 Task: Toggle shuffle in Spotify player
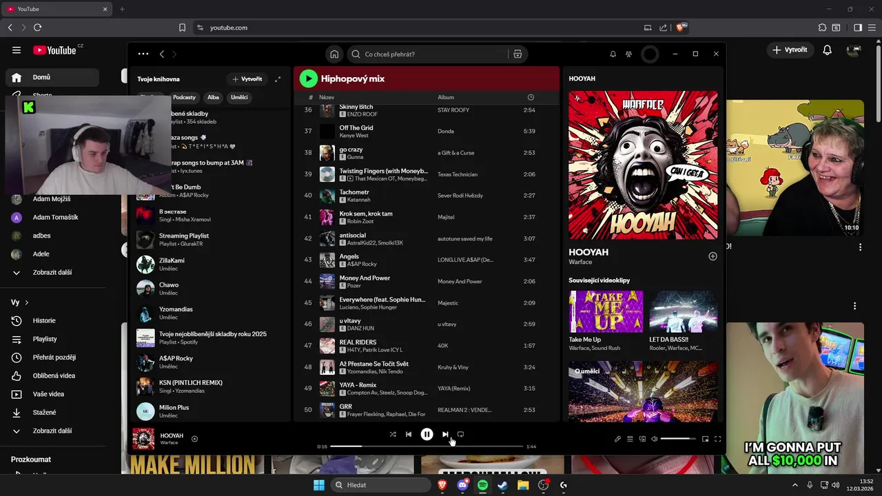point(393,434)
